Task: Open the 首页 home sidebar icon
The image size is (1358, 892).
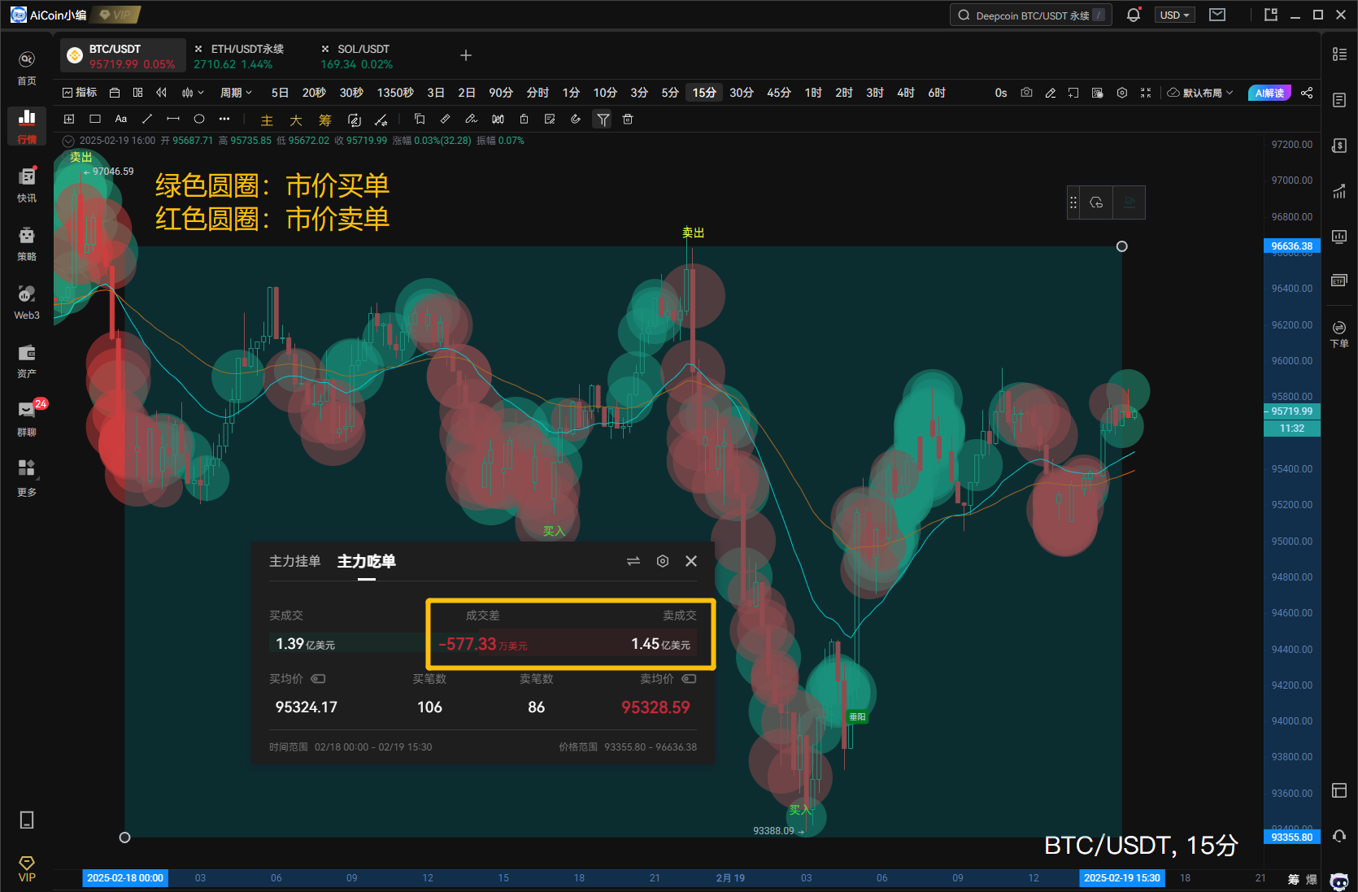Action: (27, 68)
